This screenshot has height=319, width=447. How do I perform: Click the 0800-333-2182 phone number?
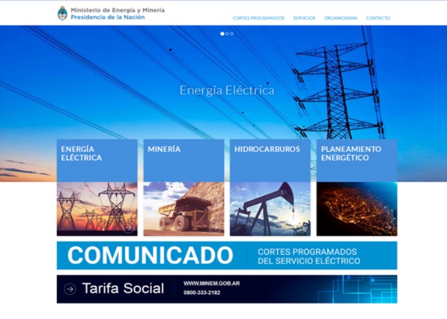point(202,292)
